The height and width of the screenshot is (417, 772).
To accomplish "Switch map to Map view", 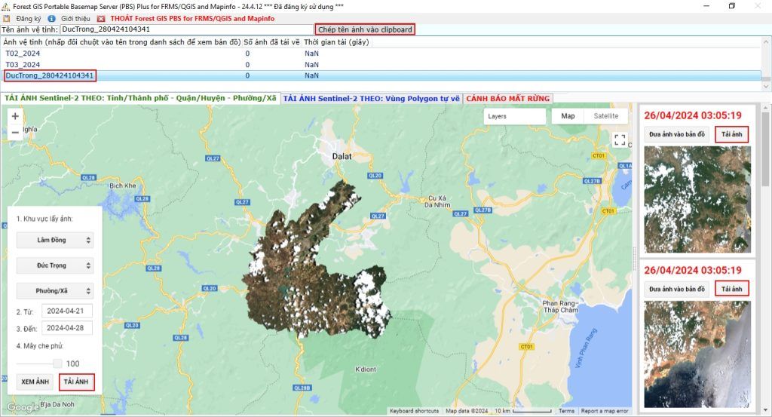I will [x=568, y=116].
